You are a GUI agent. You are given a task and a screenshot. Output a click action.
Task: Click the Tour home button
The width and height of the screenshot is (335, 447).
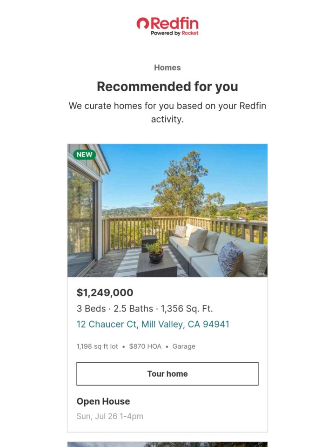coord(167,374)
